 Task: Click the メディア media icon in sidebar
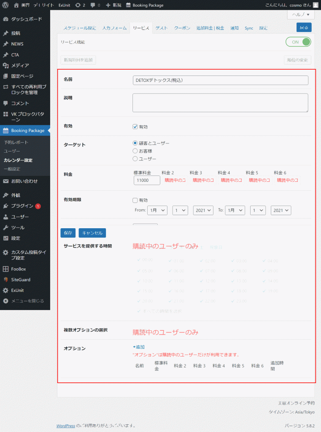5,65
